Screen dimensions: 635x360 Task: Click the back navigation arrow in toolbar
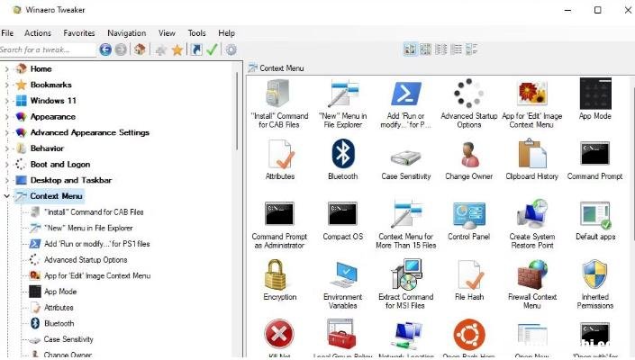tap(105, 49)
